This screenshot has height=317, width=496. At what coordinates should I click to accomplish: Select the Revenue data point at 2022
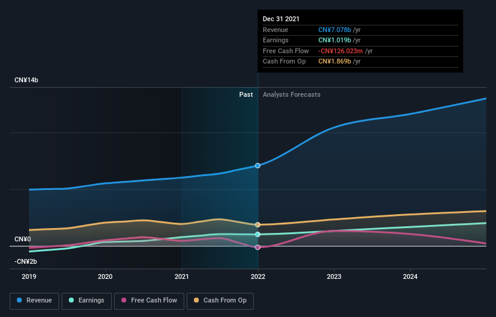[x=258, y=166]
